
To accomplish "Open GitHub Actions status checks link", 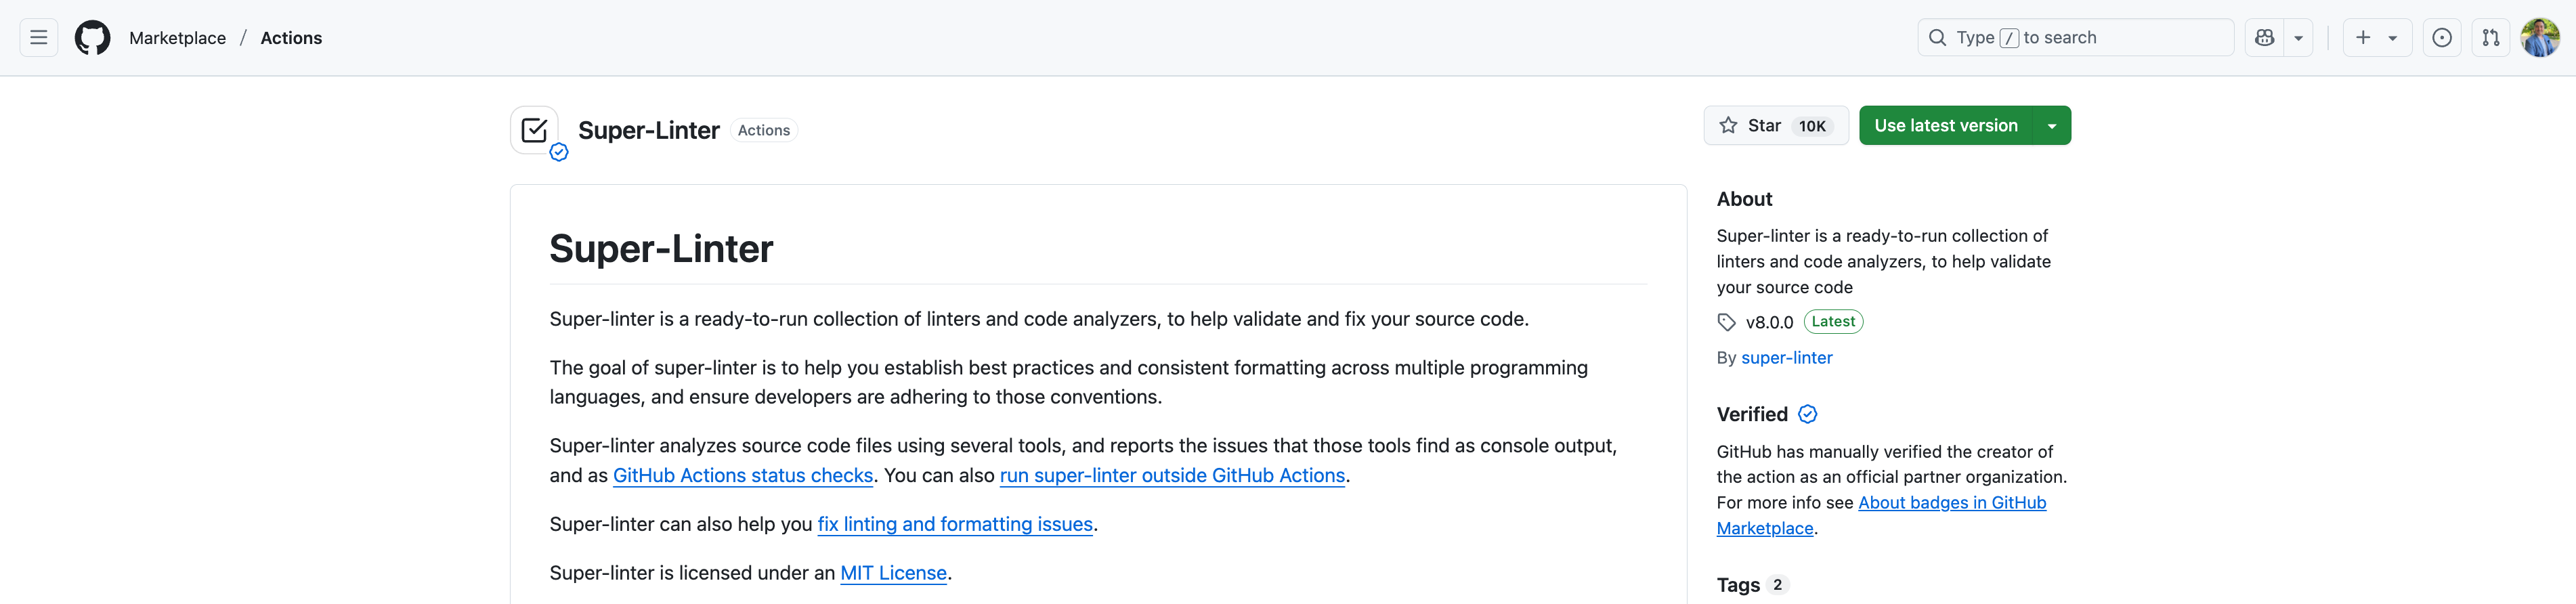I will (x=742, y=476).
